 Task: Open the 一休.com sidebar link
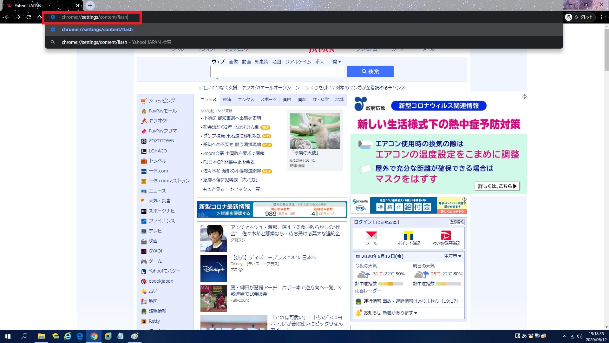pos(158,171)
